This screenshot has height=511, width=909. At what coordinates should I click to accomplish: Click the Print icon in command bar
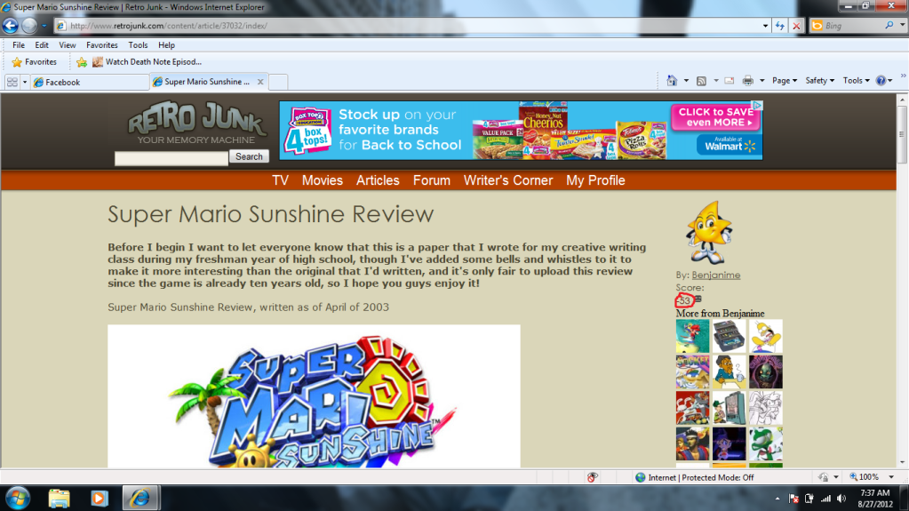pyautogui.click(x=747, y=81)
